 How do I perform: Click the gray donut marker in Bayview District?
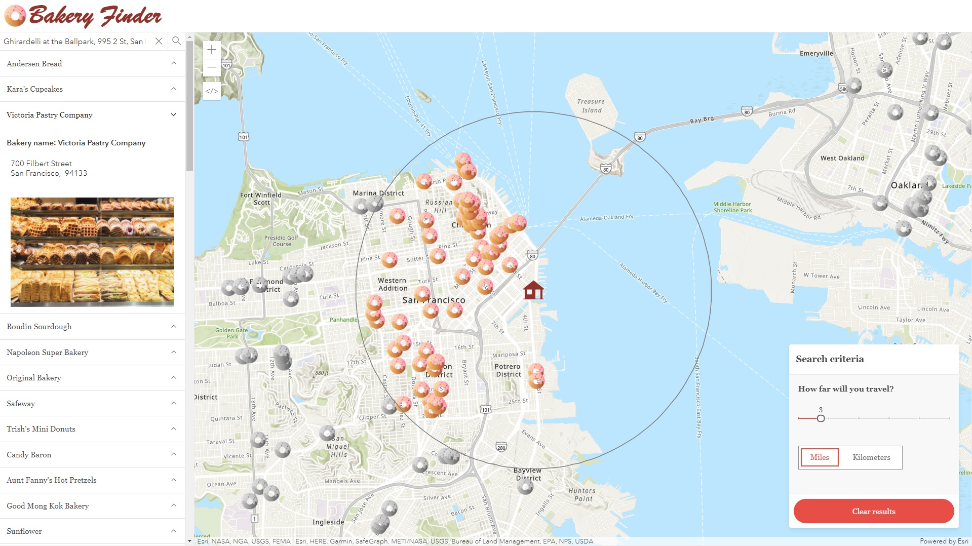525,487
